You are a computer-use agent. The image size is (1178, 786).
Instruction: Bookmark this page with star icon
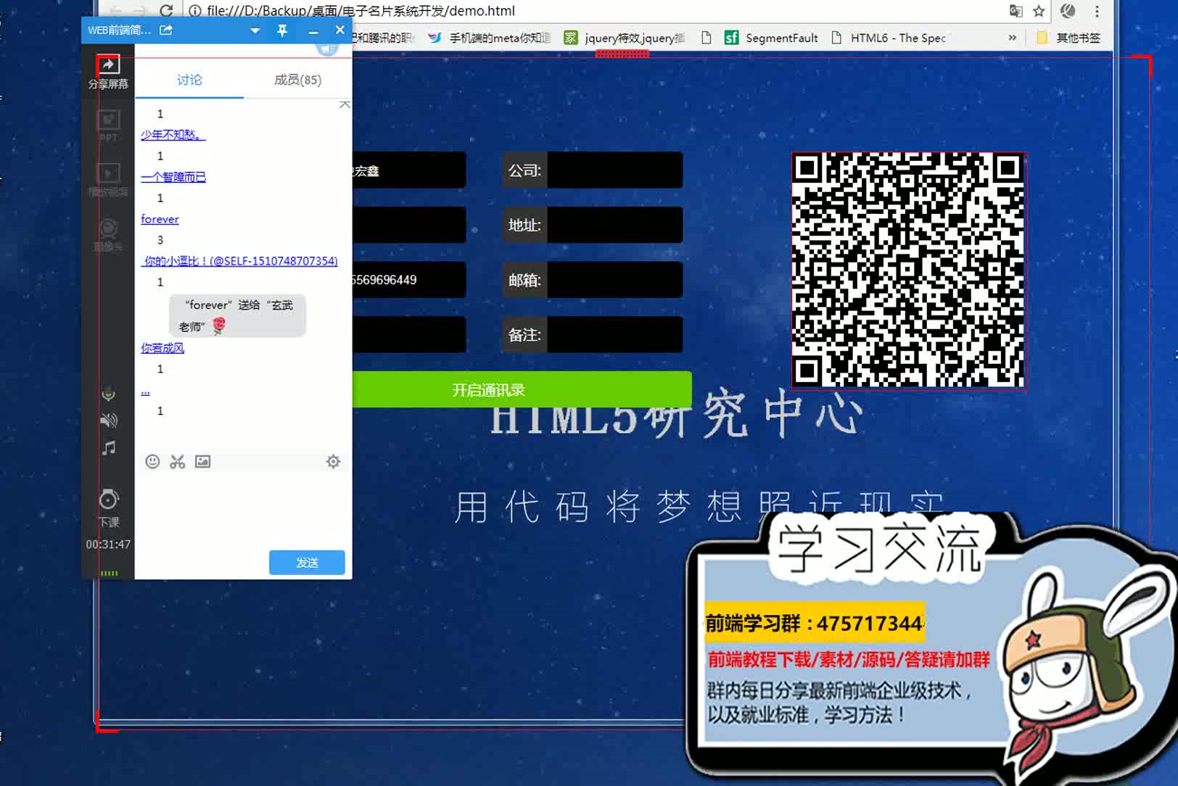[x=1039, y=11]
